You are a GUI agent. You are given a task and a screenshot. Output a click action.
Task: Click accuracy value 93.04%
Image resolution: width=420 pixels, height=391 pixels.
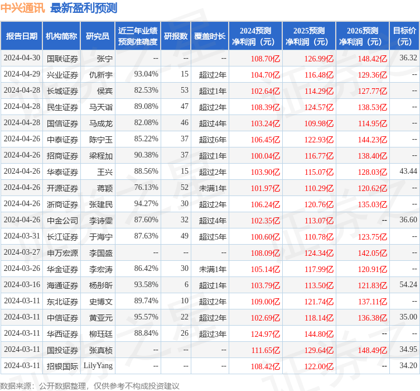click(146, 74)
